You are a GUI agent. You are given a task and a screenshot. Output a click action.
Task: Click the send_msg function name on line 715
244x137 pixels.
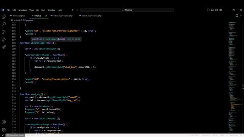coord(35,94)
